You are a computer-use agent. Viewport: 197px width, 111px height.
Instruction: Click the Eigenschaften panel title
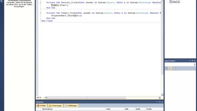170,61
